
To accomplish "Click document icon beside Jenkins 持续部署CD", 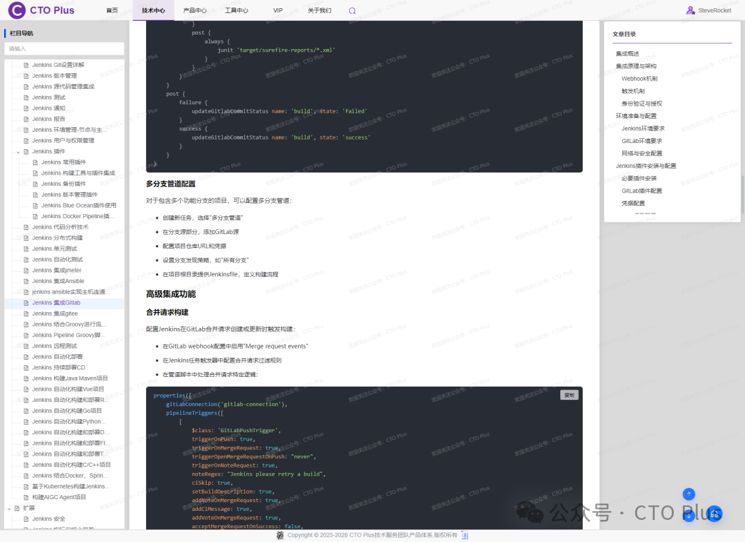I will pyautogui.click(x=26, y=368).
